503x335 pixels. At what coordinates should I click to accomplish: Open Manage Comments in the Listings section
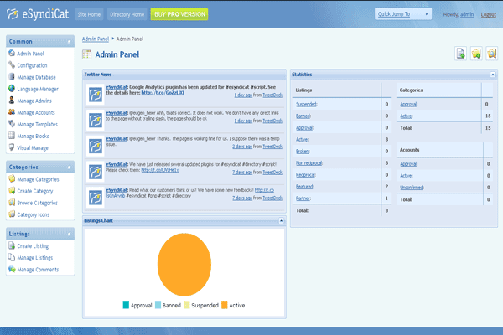(38, 270)
